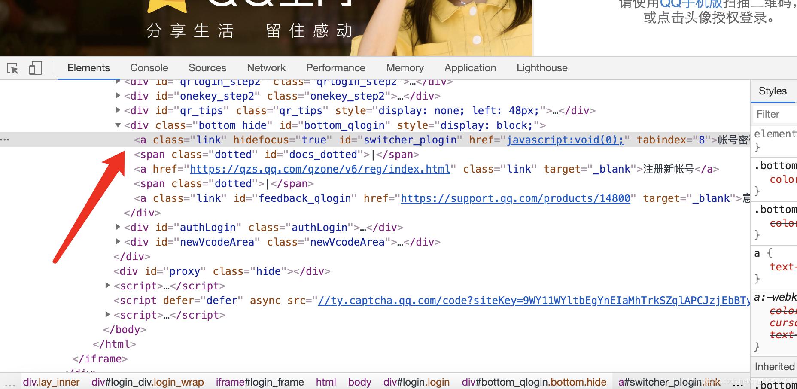Select the div#login.login breadcrumb item
This screenshot has height=389, width=797.
tap(416, 382)
